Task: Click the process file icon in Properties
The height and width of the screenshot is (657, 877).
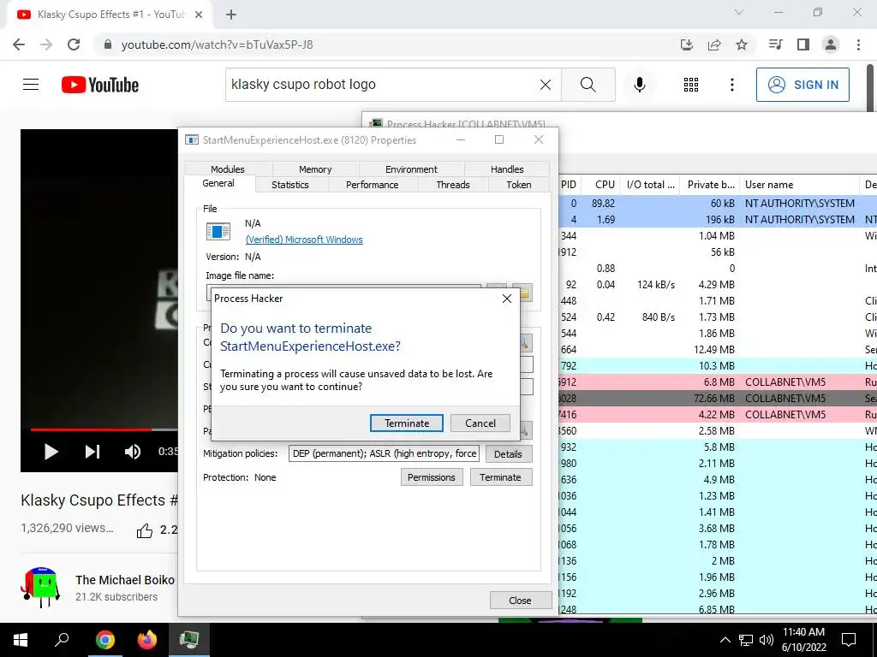Action: coord(218,231)
